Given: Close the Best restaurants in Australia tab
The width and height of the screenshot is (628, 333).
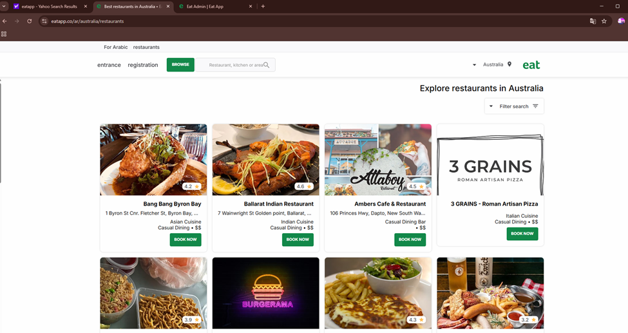Looking at the screenshot, I should (x=168, y=6).
